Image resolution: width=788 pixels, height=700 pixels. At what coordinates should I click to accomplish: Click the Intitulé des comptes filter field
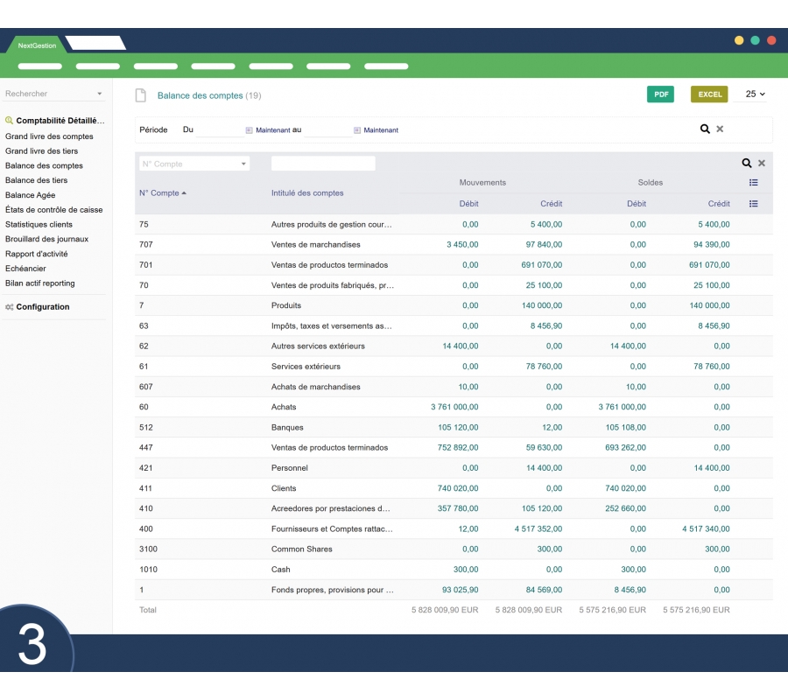point(323,164)
